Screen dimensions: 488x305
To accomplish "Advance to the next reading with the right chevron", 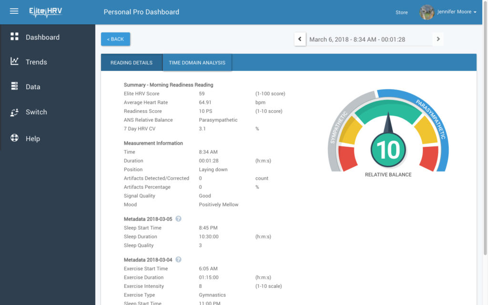I will click(x=438, y=39).
